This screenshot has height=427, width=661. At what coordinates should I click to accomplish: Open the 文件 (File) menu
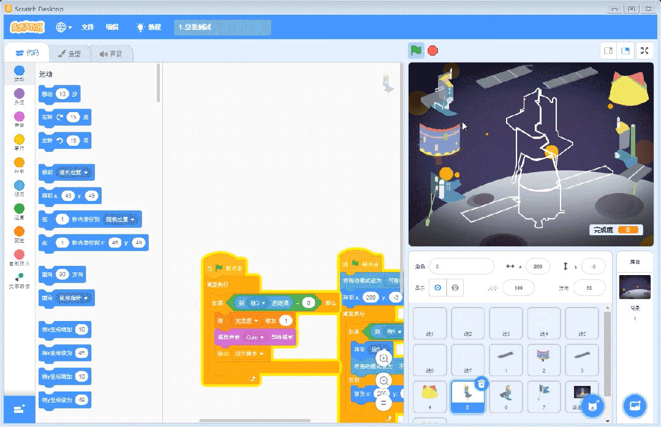86,27
